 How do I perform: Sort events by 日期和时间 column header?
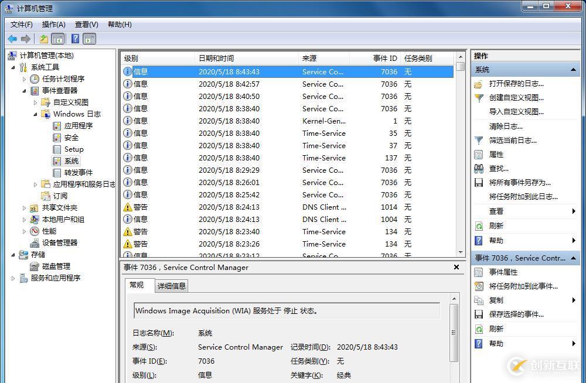pos(247,59)
